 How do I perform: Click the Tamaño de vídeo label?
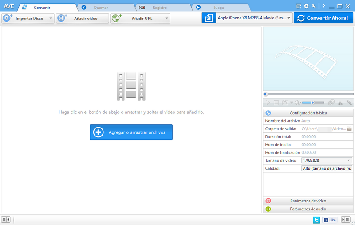[280, 160]
